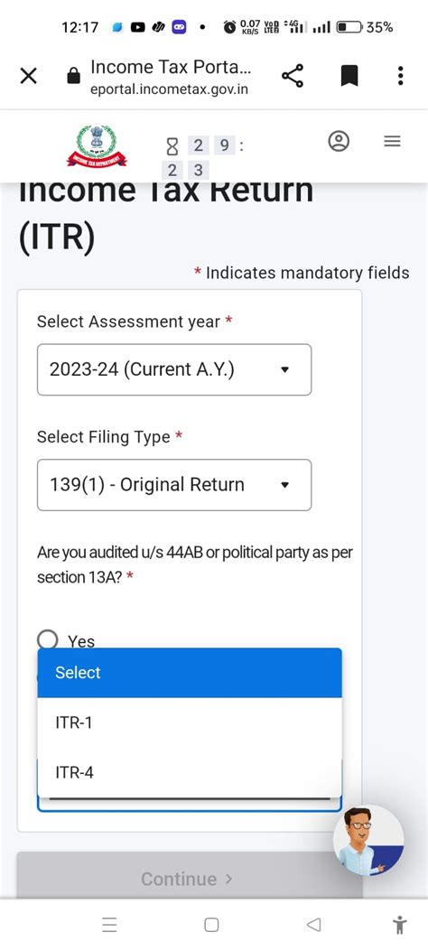Viewport: 428px width, 951px height.
Task: Open the Filing Type dropdown arrow
Action: click(x=285, y=485)
